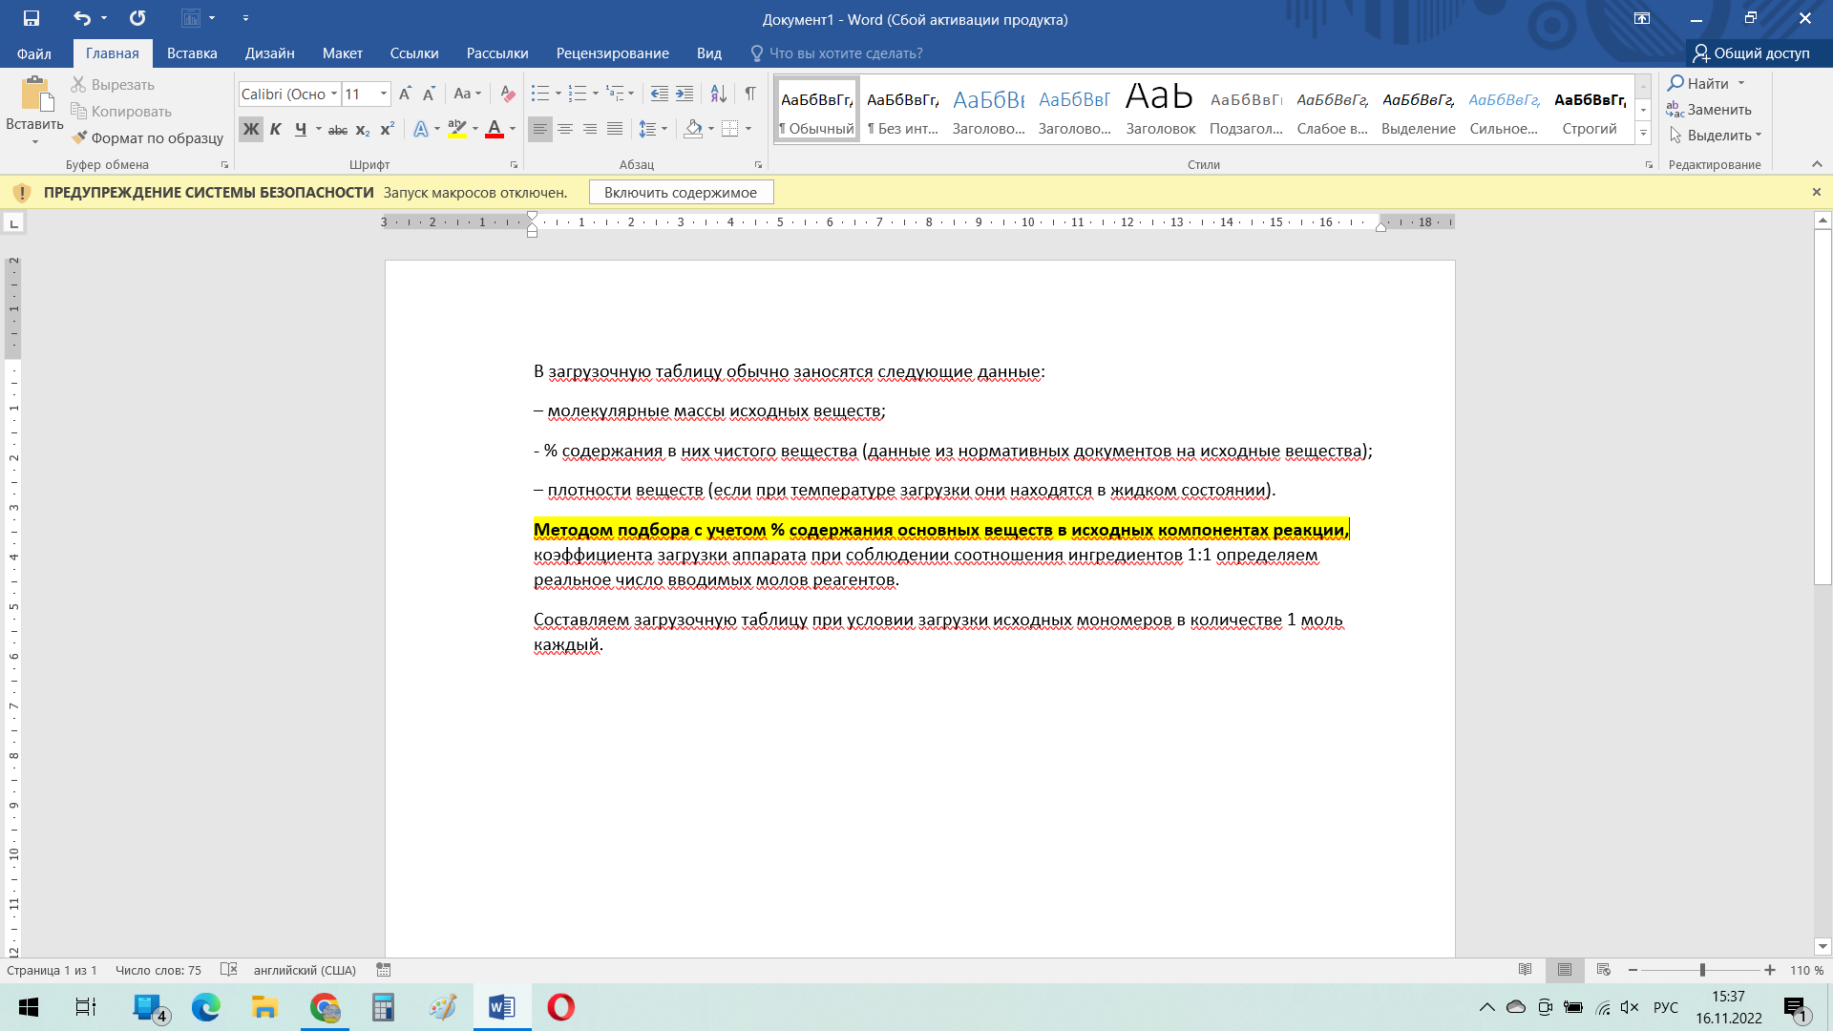This screenshot has height=1031, width=1833.
Task: Click the Format Painter brush icon
Action: pyautogui.click(x=80, y=137)
